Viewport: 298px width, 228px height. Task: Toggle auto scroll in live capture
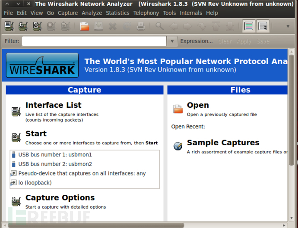(x=263, y=27)
